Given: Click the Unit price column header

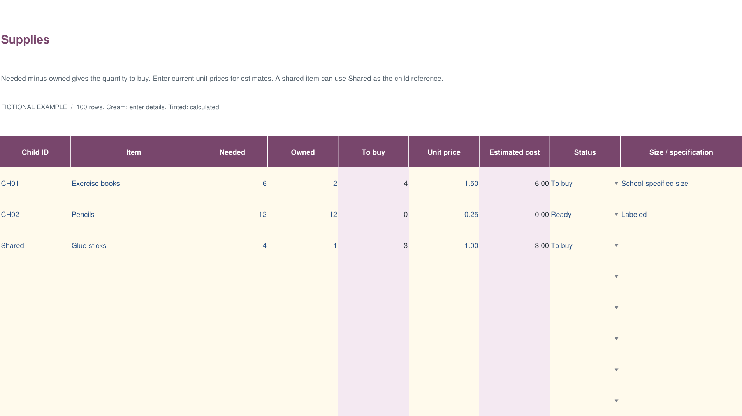Looking at the screenshot, I should point(444,152).
